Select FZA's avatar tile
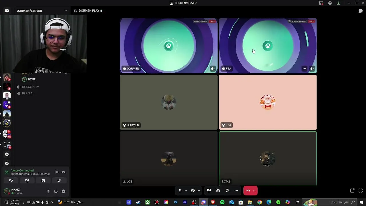The image size is (366, 206). coord(268,102)
